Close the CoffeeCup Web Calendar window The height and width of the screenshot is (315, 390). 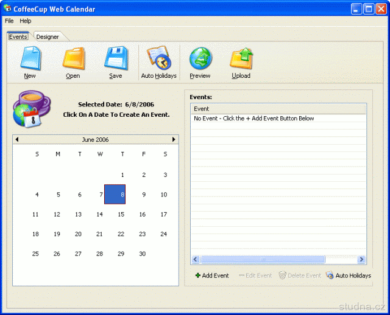381,9
